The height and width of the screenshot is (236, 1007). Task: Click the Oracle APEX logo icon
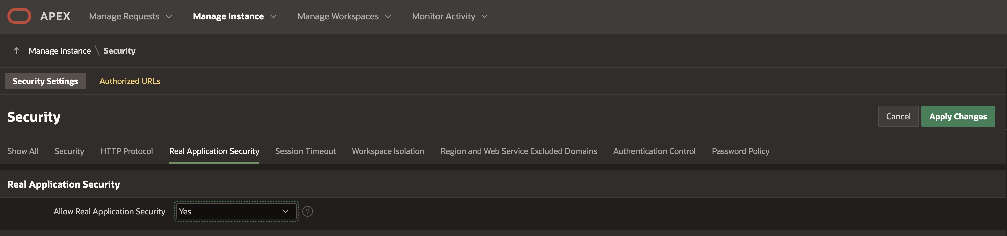(x=19, y=16)
